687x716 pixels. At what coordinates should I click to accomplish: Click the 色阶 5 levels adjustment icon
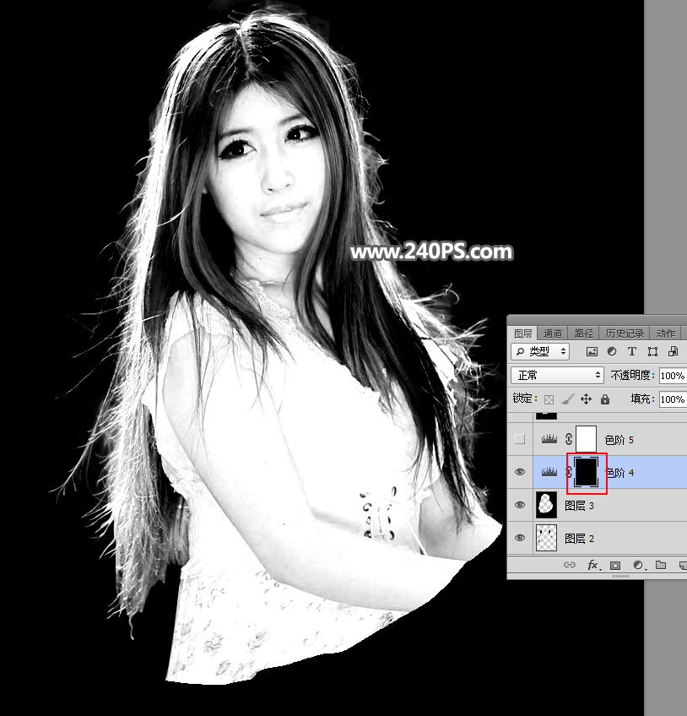click(x=549, y=439)
